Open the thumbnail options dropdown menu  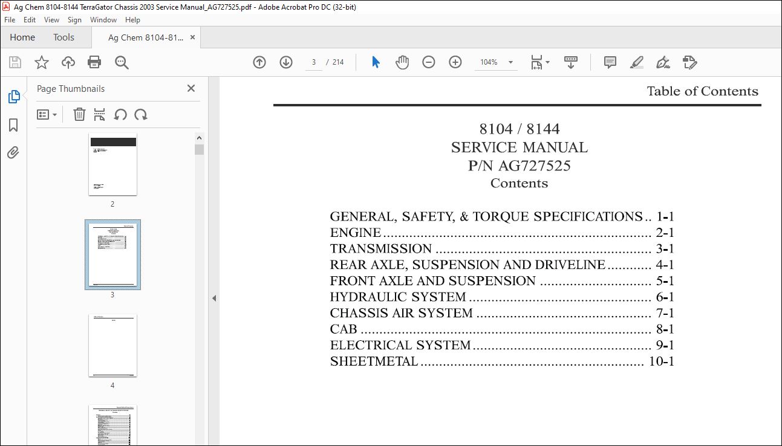[47, 115]
